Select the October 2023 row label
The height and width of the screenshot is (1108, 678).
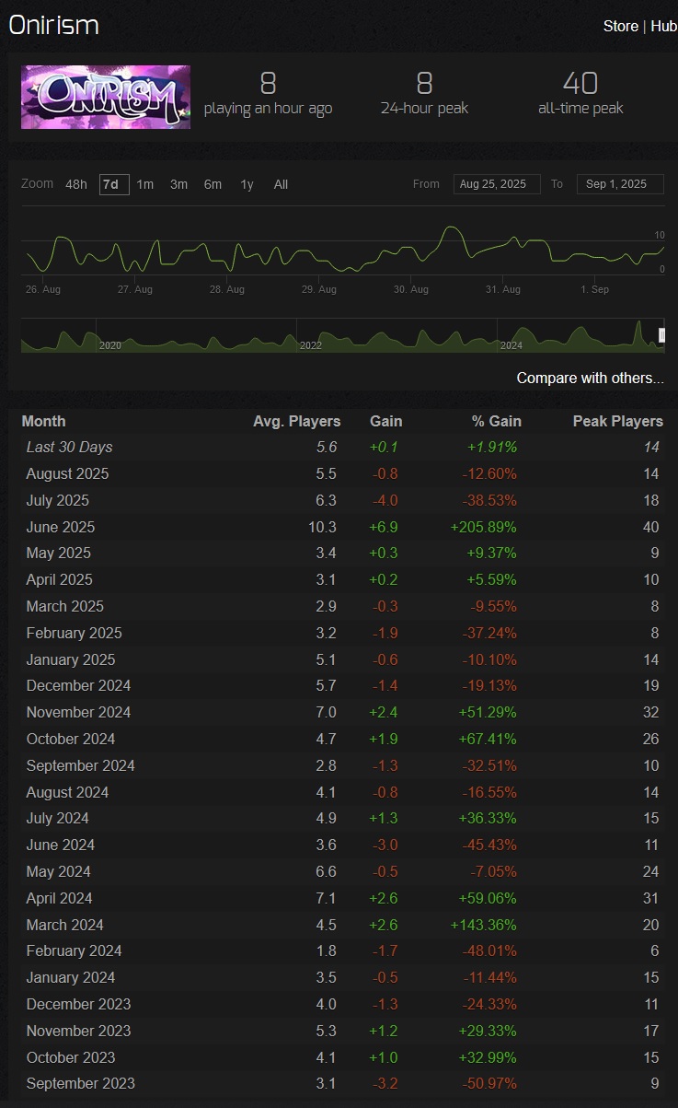tap(72, 1057)
